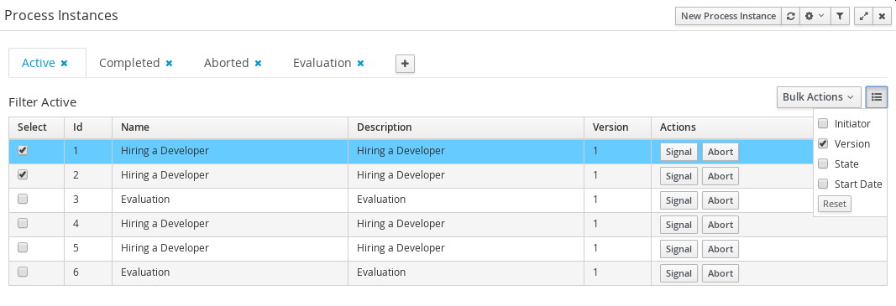
Task: Click Abort for process instance 3
Action: (720, 200)
